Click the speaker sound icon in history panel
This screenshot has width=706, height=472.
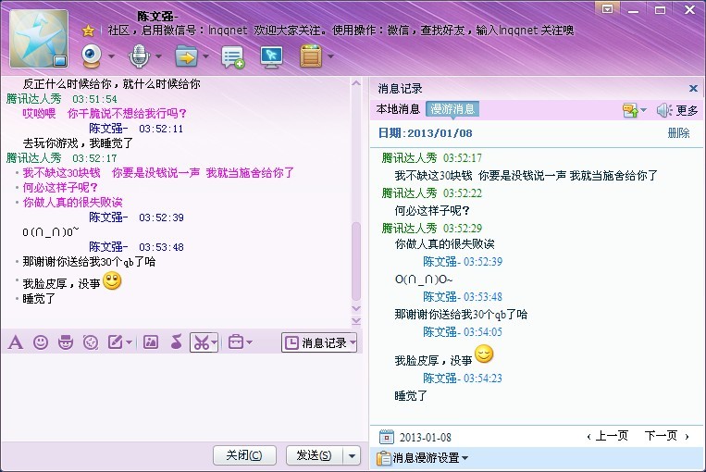tap(664, 110)
